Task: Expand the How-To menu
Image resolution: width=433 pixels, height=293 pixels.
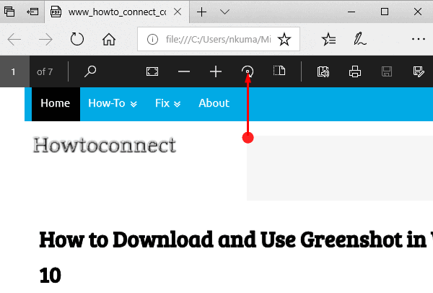Action: coord(113,103)
